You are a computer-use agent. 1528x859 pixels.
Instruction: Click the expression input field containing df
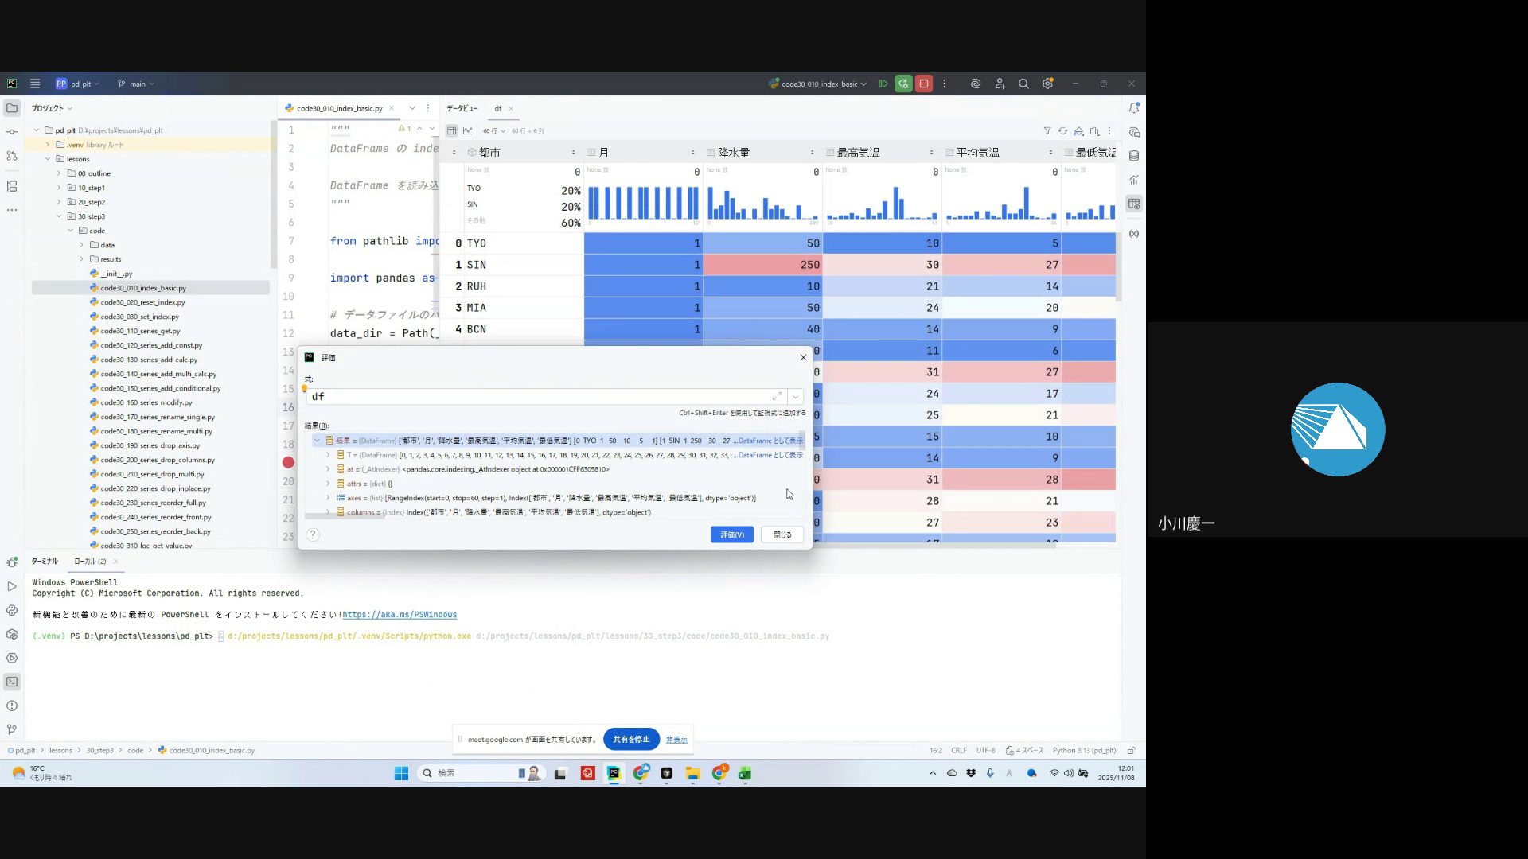click(x=541, y=396)
